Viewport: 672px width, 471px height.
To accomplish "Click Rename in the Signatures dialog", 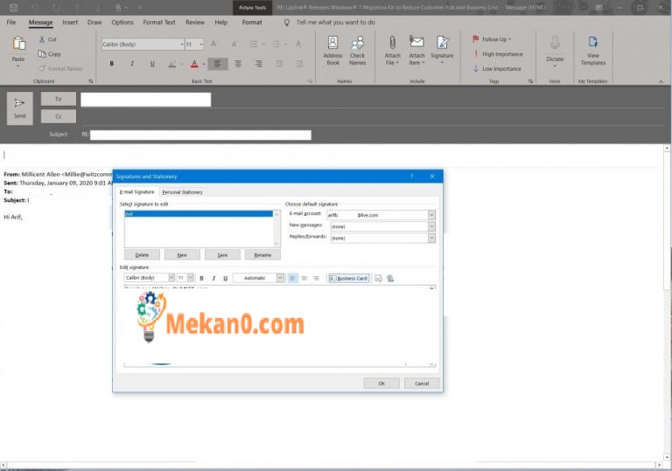I will (262, 255).
